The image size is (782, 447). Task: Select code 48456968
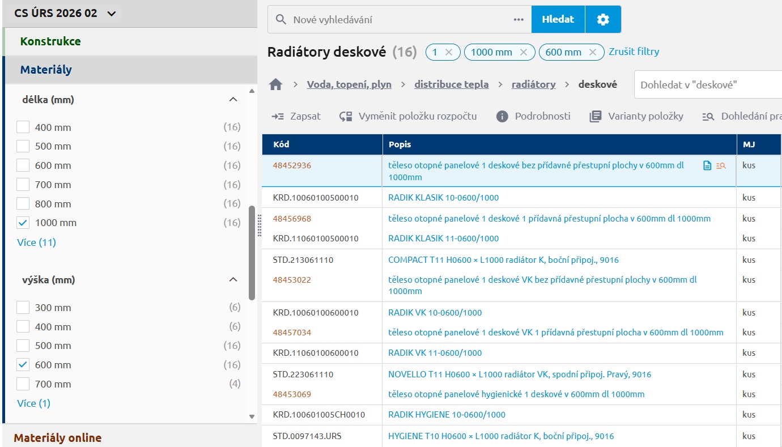292,219
